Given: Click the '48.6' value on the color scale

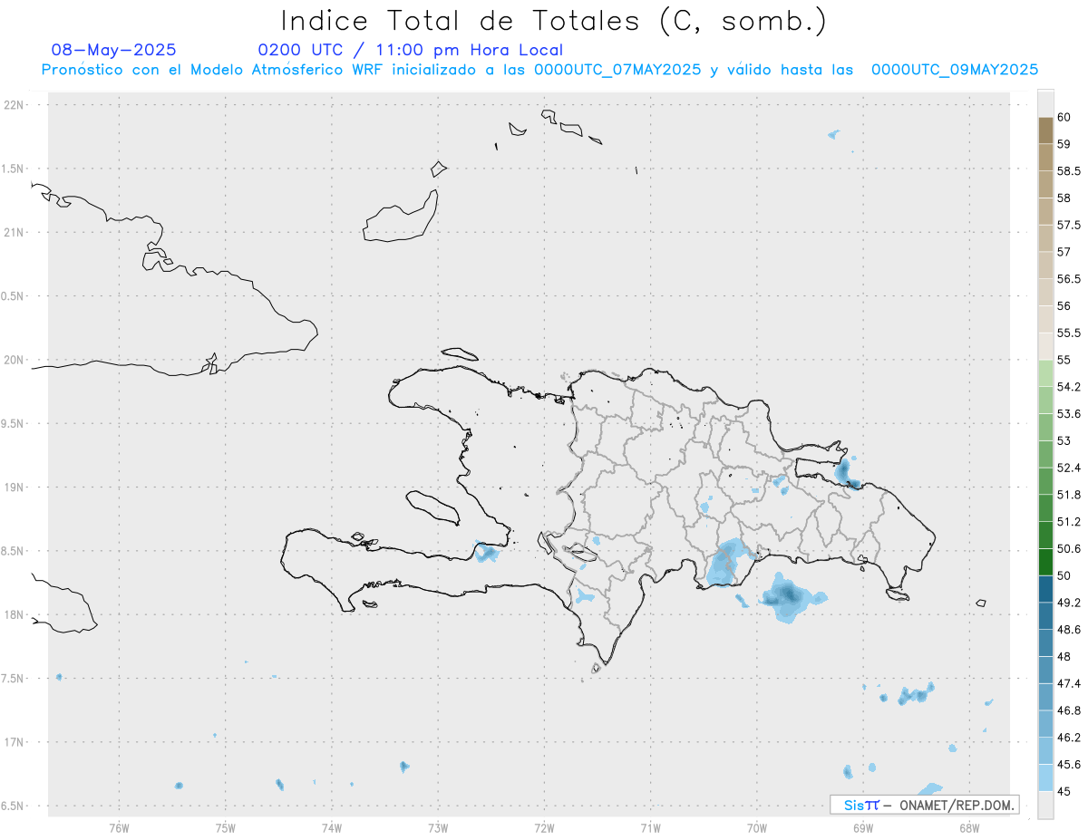Looking at the screenshot, I should click(1069, 630).
